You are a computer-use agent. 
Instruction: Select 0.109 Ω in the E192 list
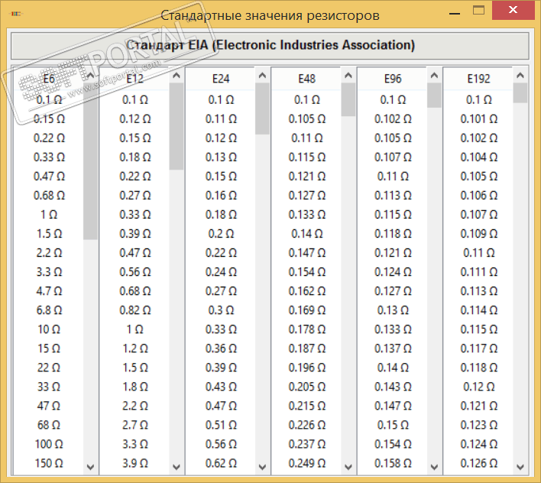pos(478,234)
